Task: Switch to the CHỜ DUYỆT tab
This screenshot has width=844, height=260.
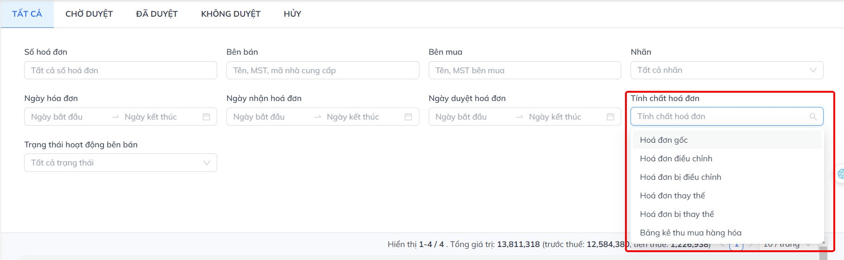Action: (x=89, y=14)
